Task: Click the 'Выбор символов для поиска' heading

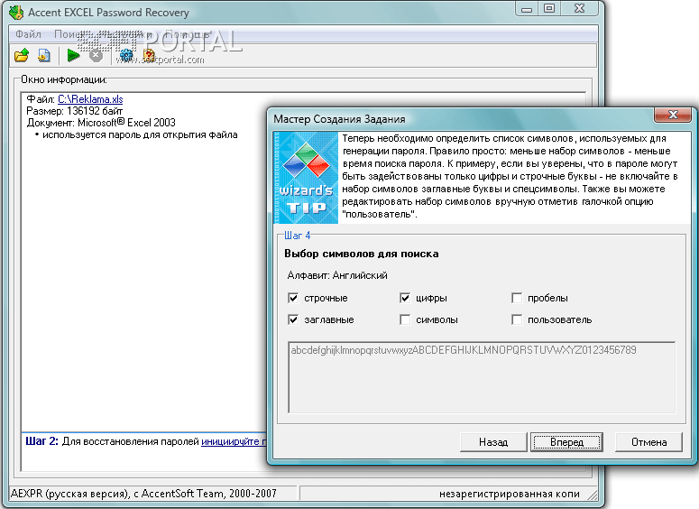Action: coord(362,254)
